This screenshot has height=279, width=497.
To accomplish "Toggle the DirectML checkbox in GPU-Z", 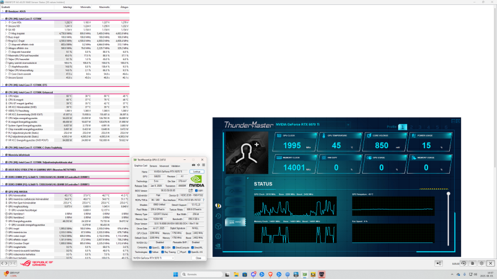I will 193,247.
